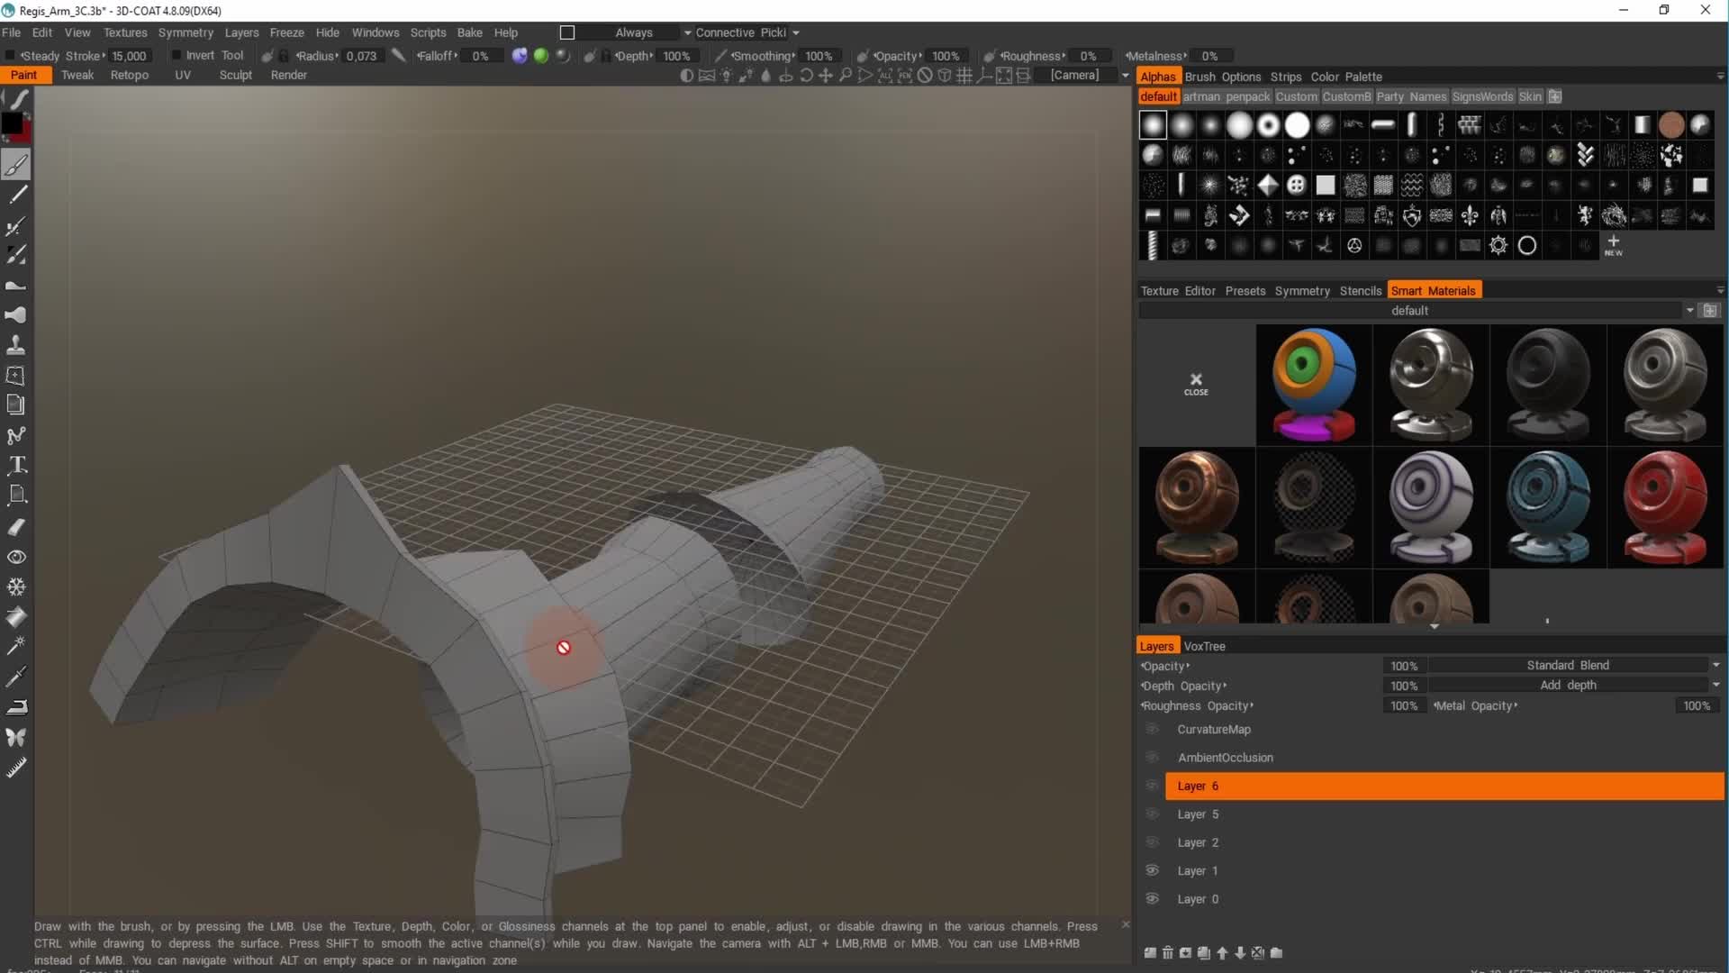Select Layer 5 in layers list
Image resolution: width=1729 pixels, height=973 pixels.
point(1198,814)
